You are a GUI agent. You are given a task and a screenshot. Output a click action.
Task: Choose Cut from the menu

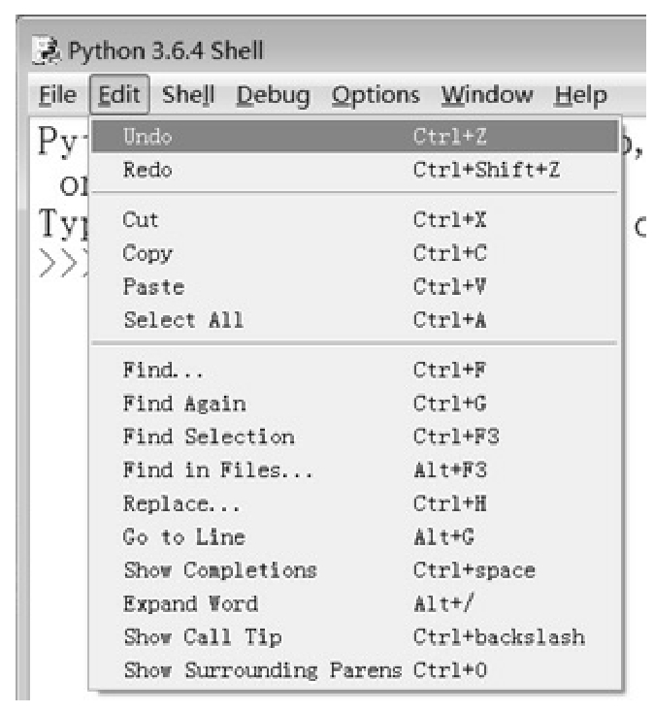point(355,220)
